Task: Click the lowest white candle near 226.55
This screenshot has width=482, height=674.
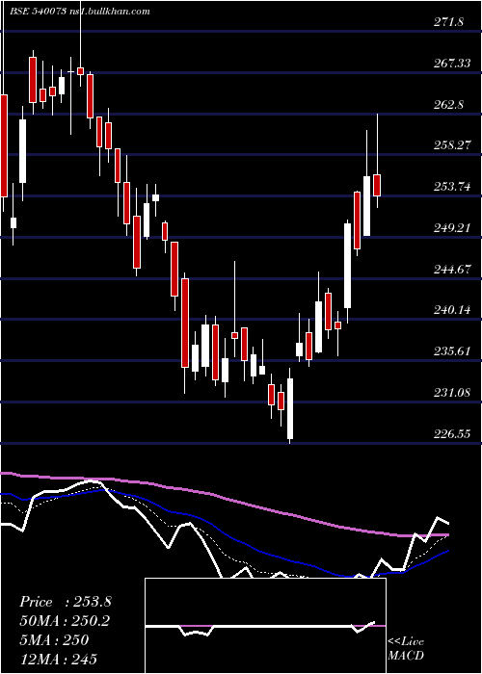Action: pyautogui.click(x=290, y=409)
